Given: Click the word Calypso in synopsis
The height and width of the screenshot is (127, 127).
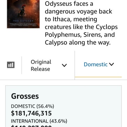Looking at the screenshot, I should 56,43.
